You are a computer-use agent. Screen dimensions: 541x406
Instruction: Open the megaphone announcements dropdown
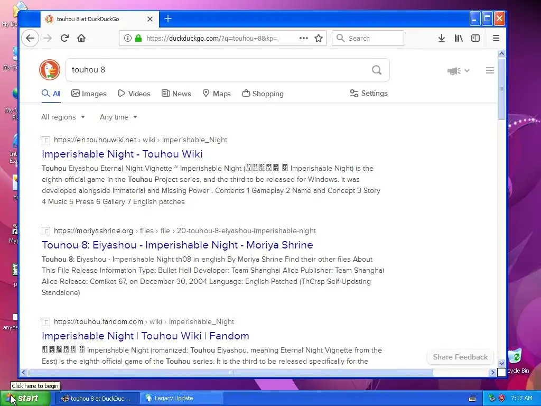click(x=458, y=71)
